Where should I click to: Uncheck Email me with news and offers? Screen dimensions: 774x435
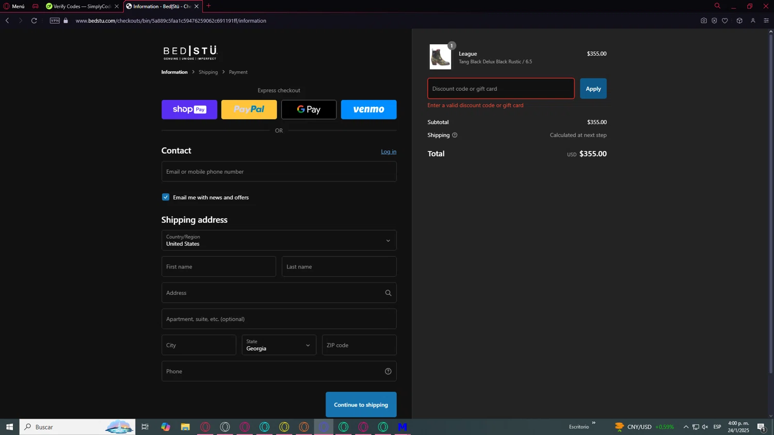166,197
